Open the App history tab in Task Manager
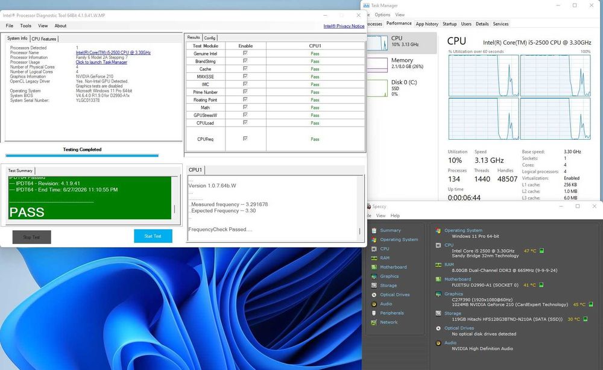The width and height of the screenshot is (603, 370). [427, 24]
